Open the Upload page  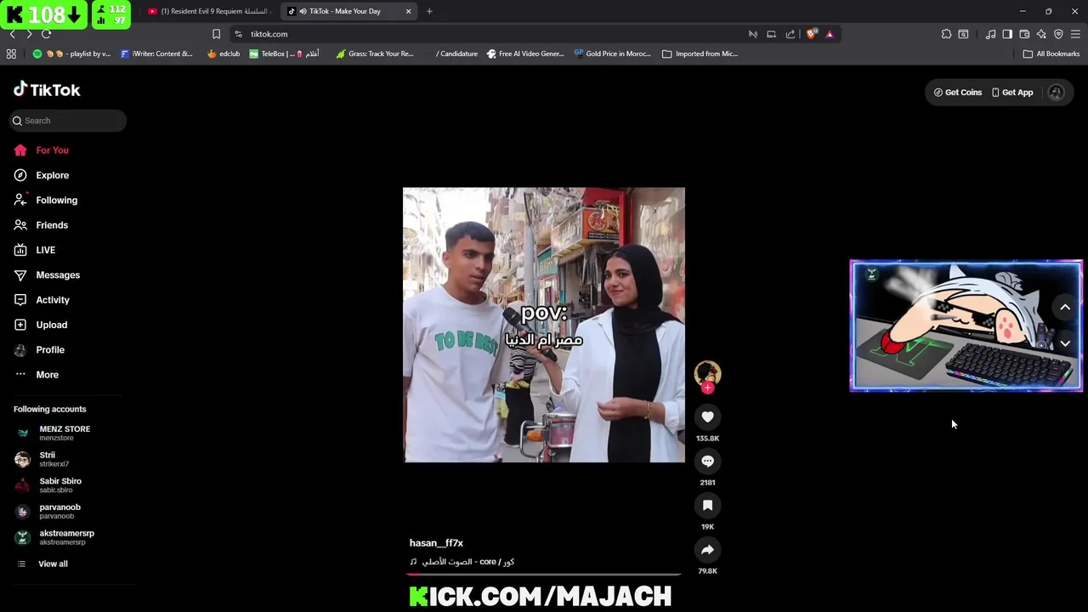pos(40,325)
